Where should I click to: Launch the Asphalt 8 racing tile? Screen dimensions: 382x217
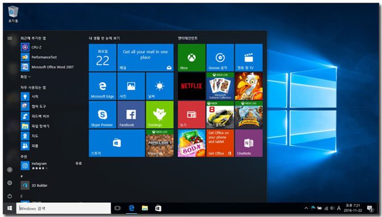220,115
